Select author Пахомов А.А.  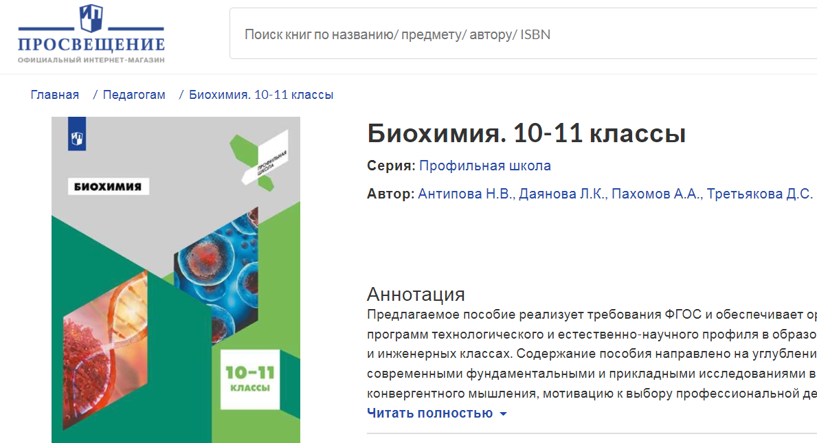(656, 194)
